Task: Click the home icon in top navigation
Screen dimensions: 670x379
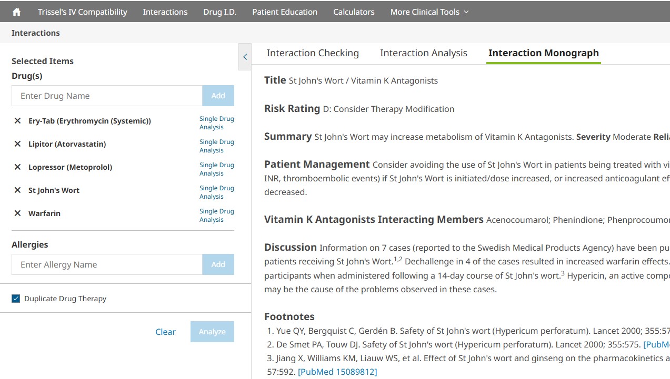Action: [16, 12]
